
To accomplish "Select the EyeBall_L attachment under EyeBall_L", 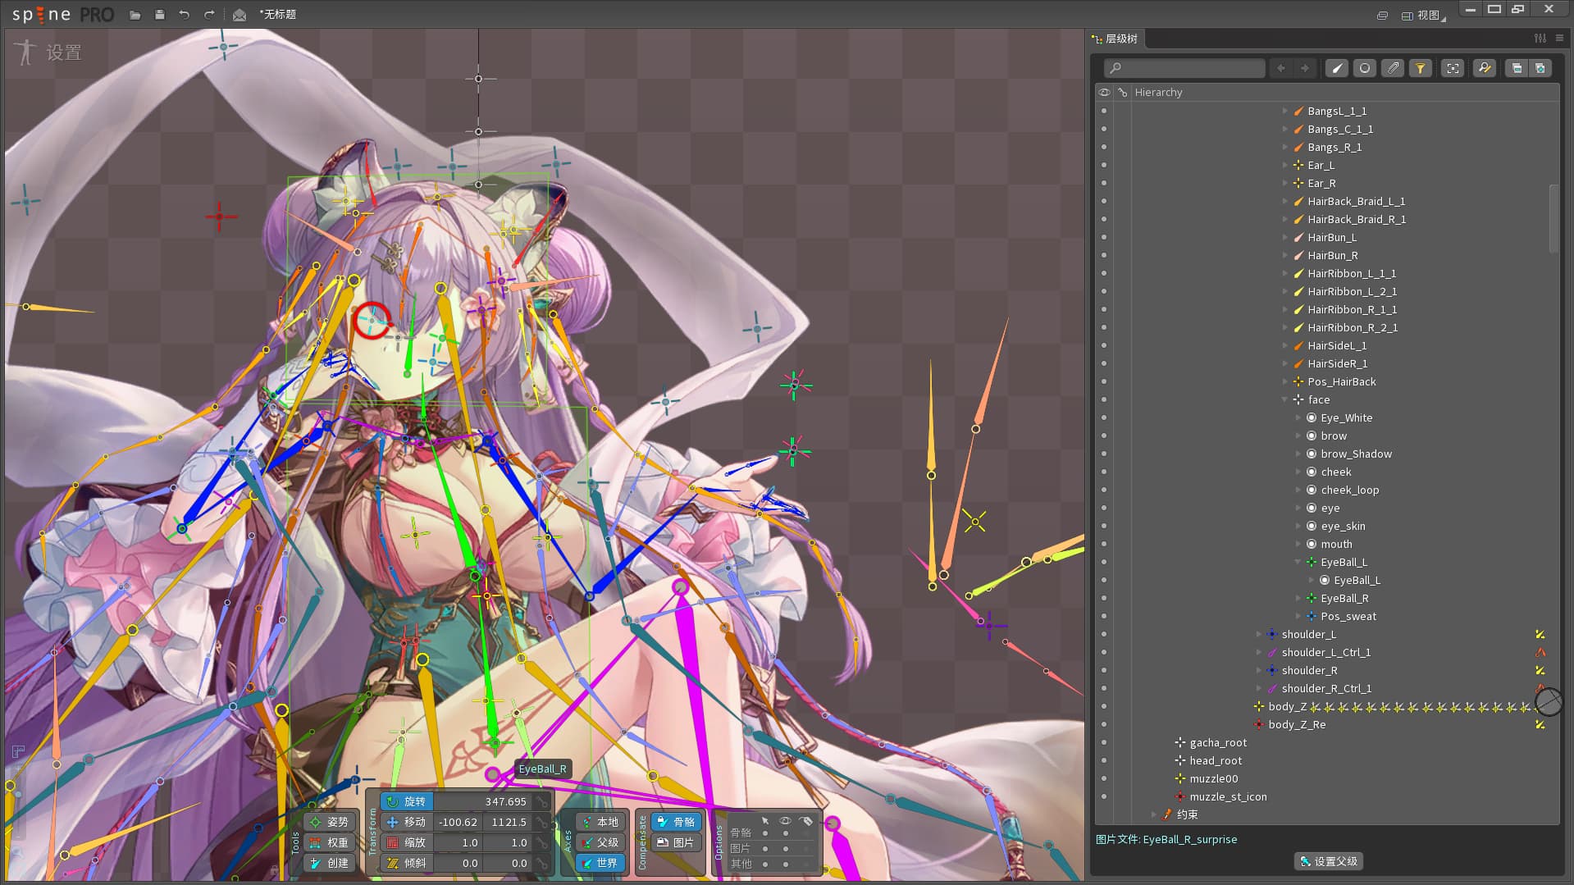I will 1357,580.
